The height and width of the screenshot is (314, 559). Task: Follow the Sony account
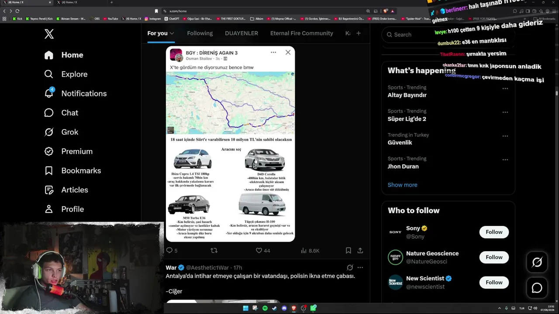coord(494,232)
